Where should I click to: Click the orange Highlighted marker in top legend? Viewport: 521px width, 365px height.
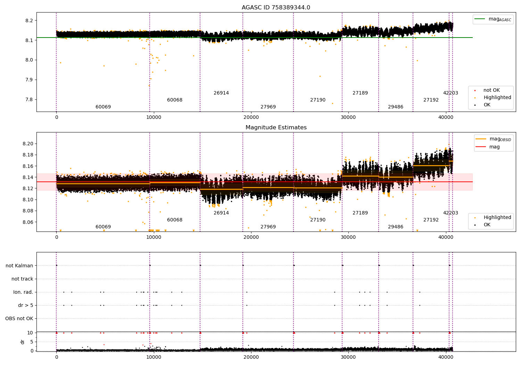click(475, 98)
